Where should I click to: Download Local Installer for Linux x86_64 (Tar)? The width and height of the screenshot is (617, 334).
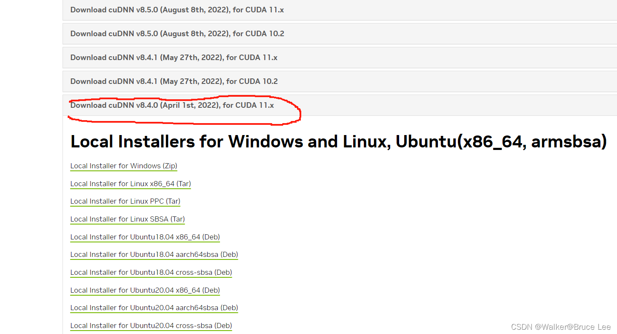[130, 184]
